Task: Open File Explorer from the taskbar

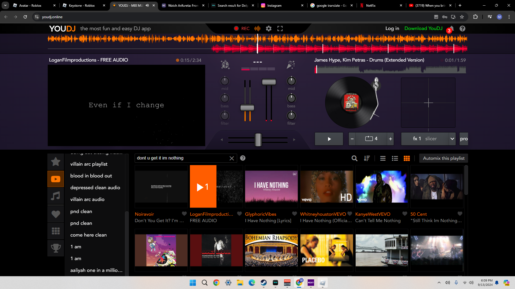Action: click(x=240, y=283)
